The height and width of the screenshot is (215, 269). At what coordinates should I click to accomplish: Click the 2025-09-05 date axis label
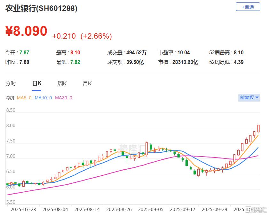(151, 210)
